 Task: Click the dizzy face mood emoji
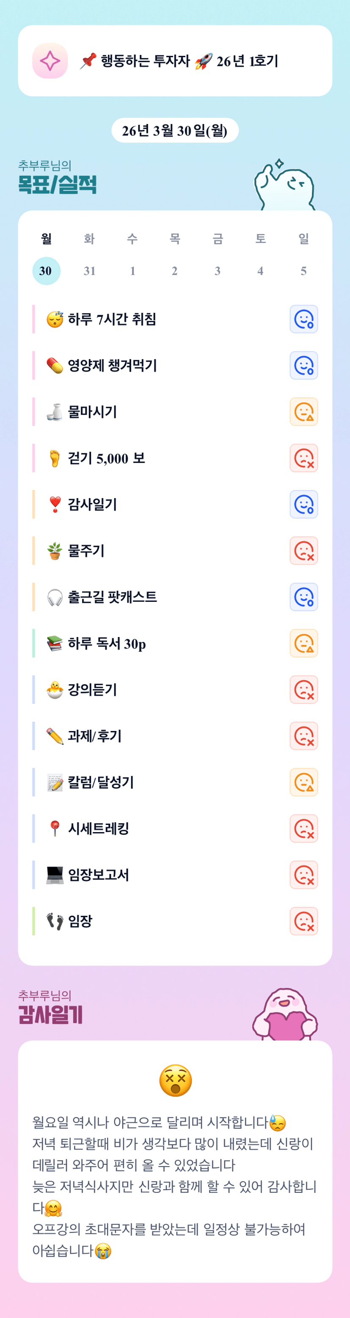[176, 1081]
